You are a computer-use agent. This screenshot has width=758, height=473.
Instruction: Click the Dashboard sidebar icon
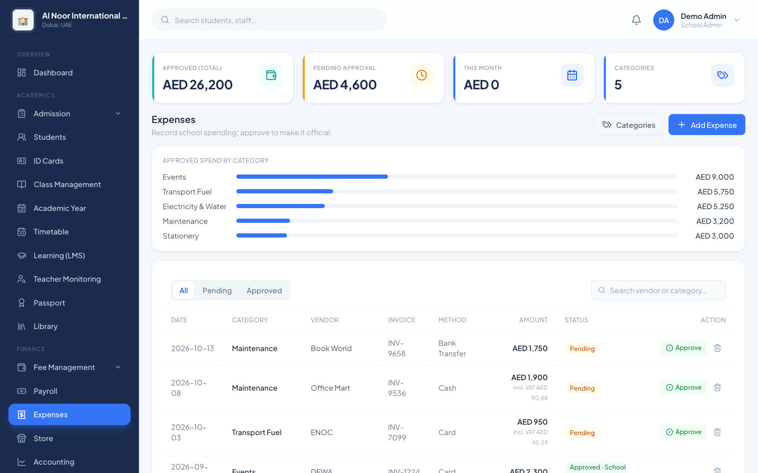click(22, 72)
